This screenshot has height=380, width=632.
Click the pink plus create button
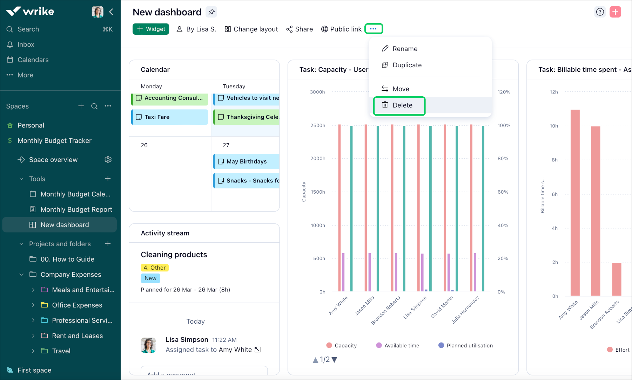pyautogui.click(x=615, y=12)
